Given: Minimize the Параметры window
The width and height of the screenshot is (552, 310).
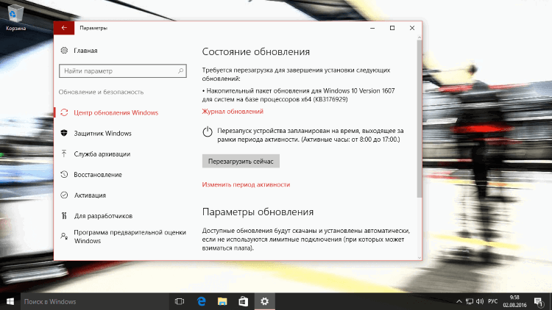Looking at the screenshot, I should [x=372, y=28].
